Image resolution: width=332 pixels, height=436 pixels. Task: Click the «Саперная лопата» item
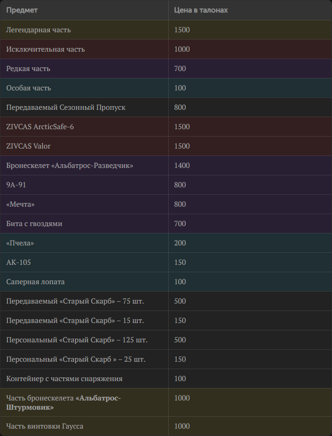(36, 282)
